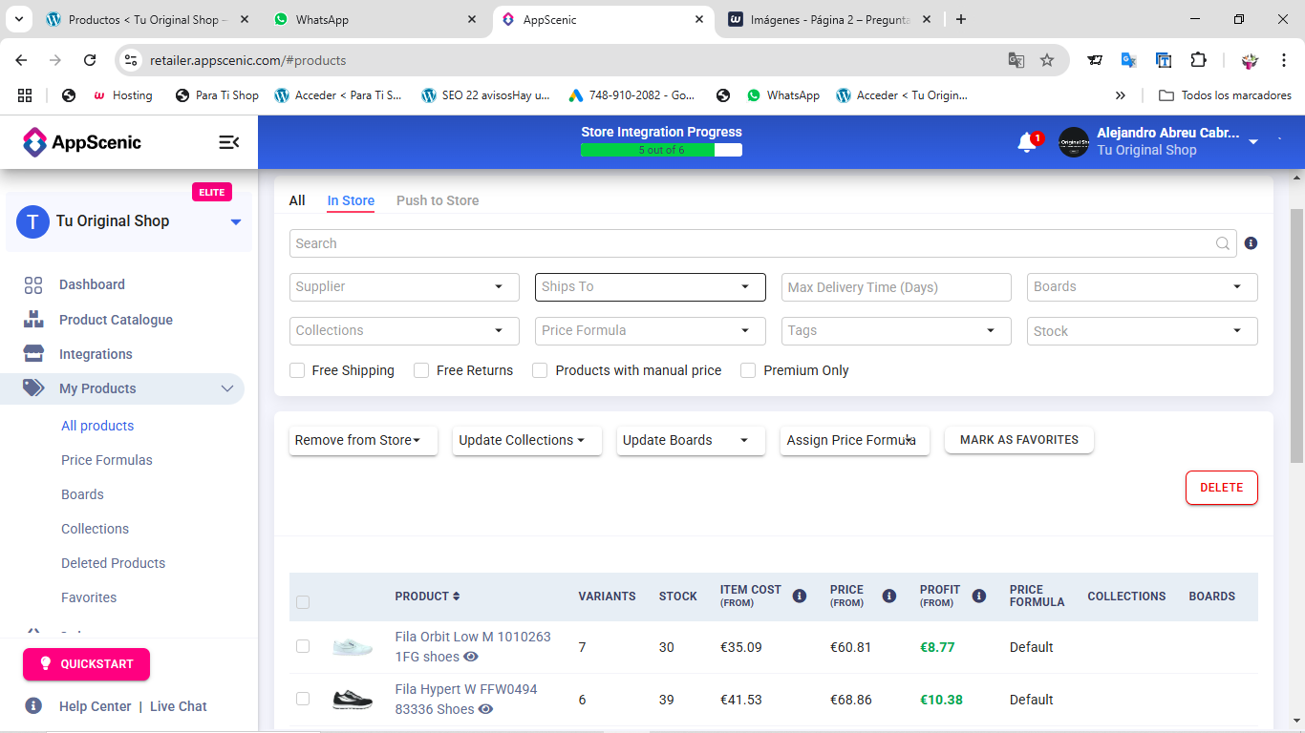Open the Collections filter dropdown
Viewport: 1305px width, 733px height.
tap(404, 331)
